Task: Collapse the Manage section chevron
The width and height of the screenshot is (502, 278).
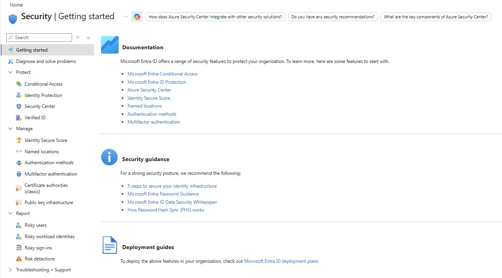Action: click(11, 129)
